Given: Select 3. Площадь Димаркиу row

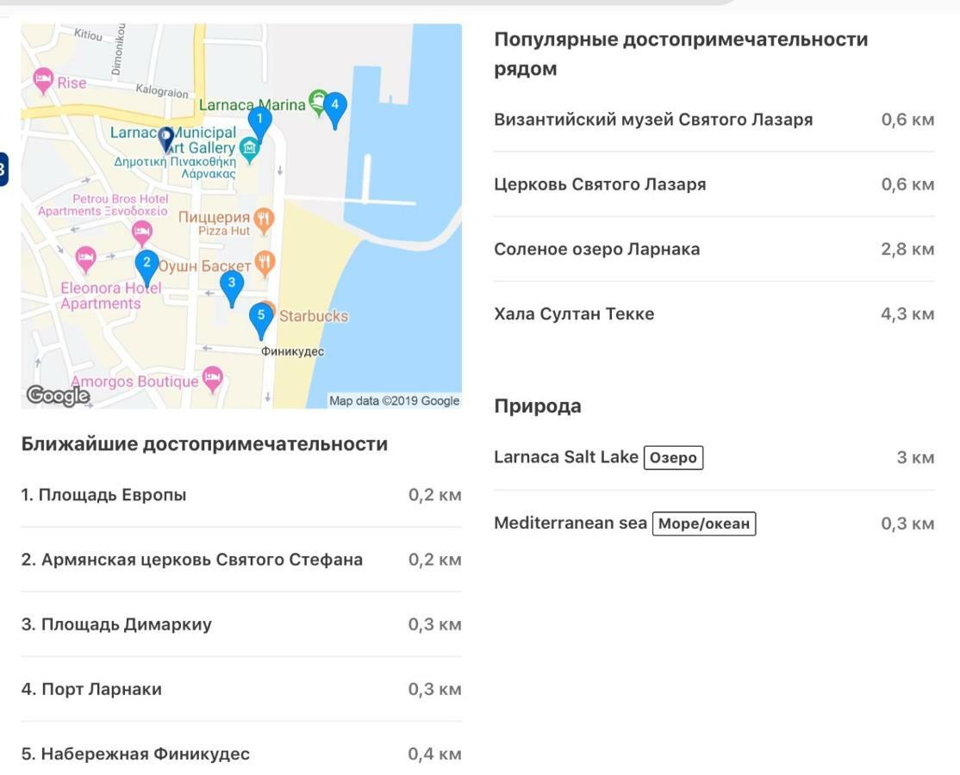Looking at the screenshot, I should 241,624.
